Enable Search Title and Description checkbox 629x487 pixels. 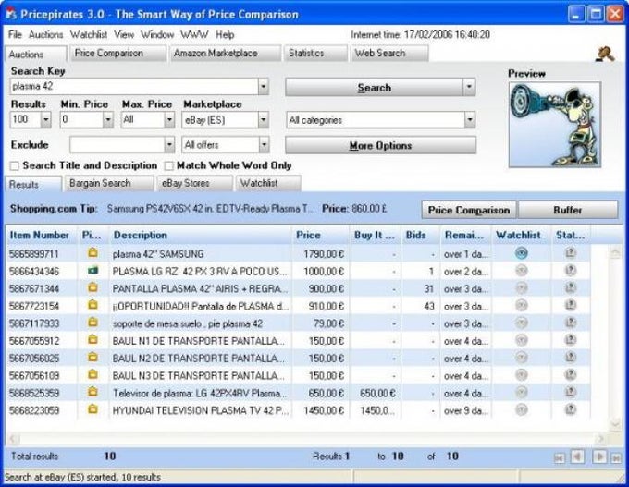(15, 165)
